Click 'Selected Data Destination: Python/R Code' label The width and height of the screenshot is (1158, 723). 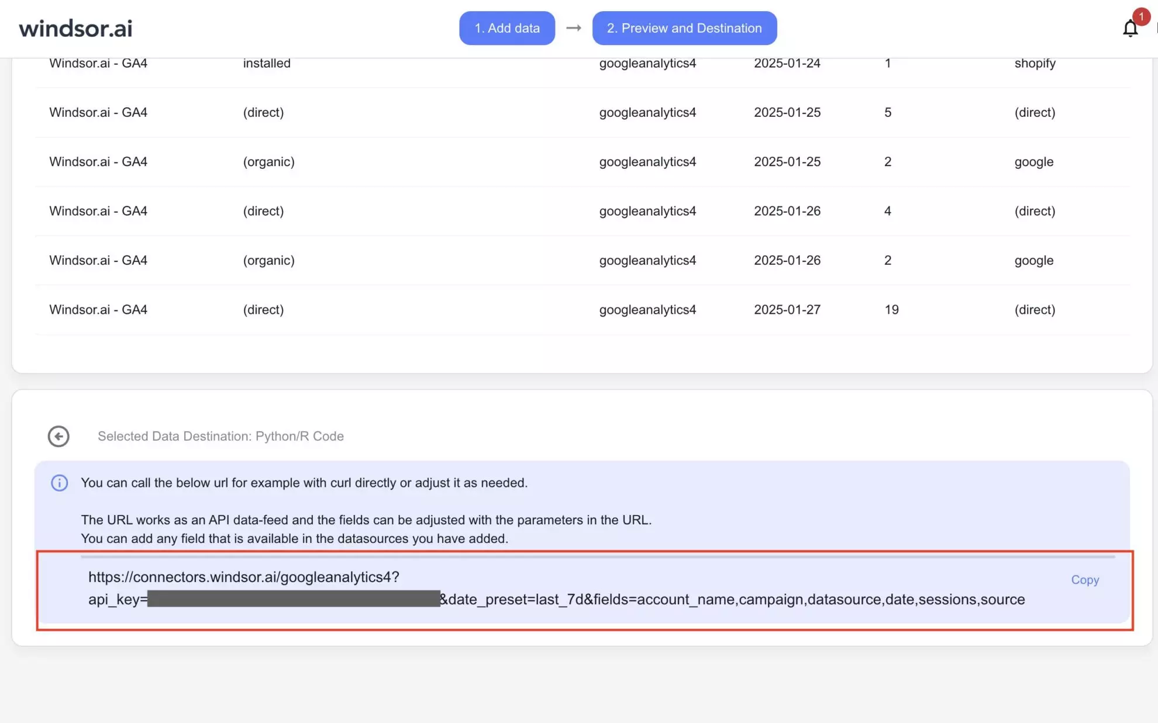coord(220,436)
